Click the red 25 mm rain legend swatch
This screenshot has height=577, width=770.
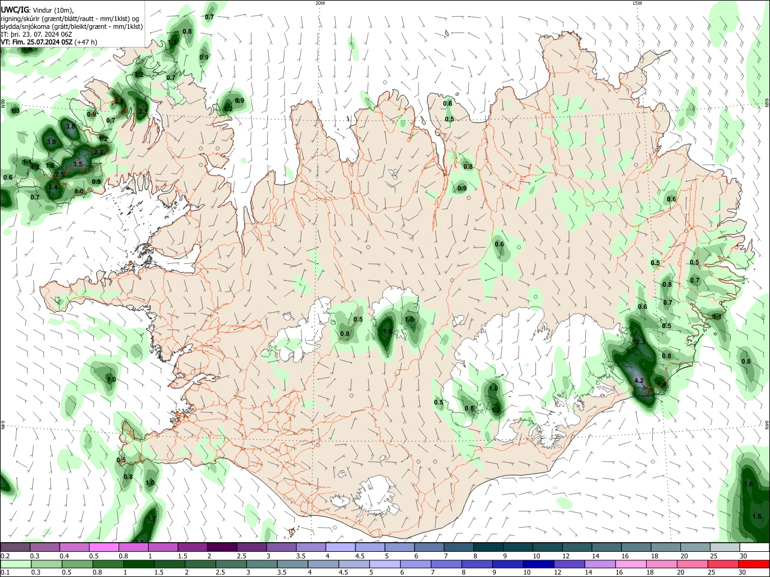pos(723,564)
